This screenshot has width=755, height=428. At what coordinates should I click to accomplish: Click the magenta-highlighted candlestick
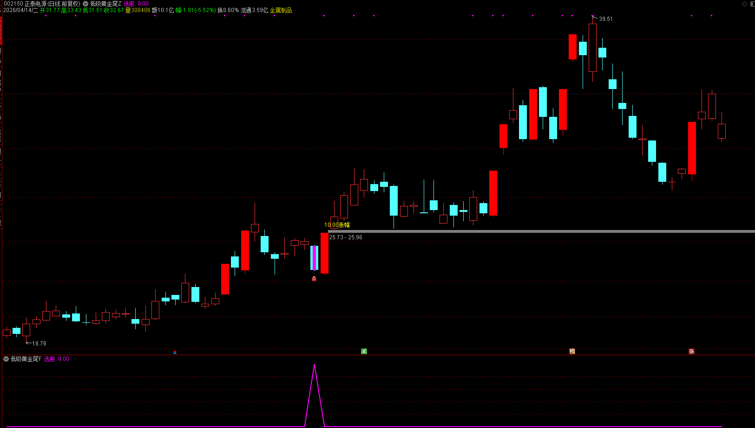point(315,258)
